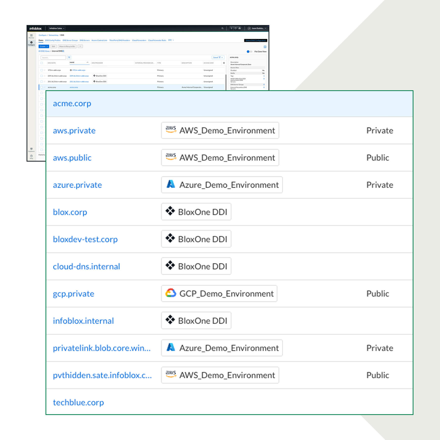This screenshot has height=440, width=440.
Task: Switch to the Zones tab
Action: (41, 40)
